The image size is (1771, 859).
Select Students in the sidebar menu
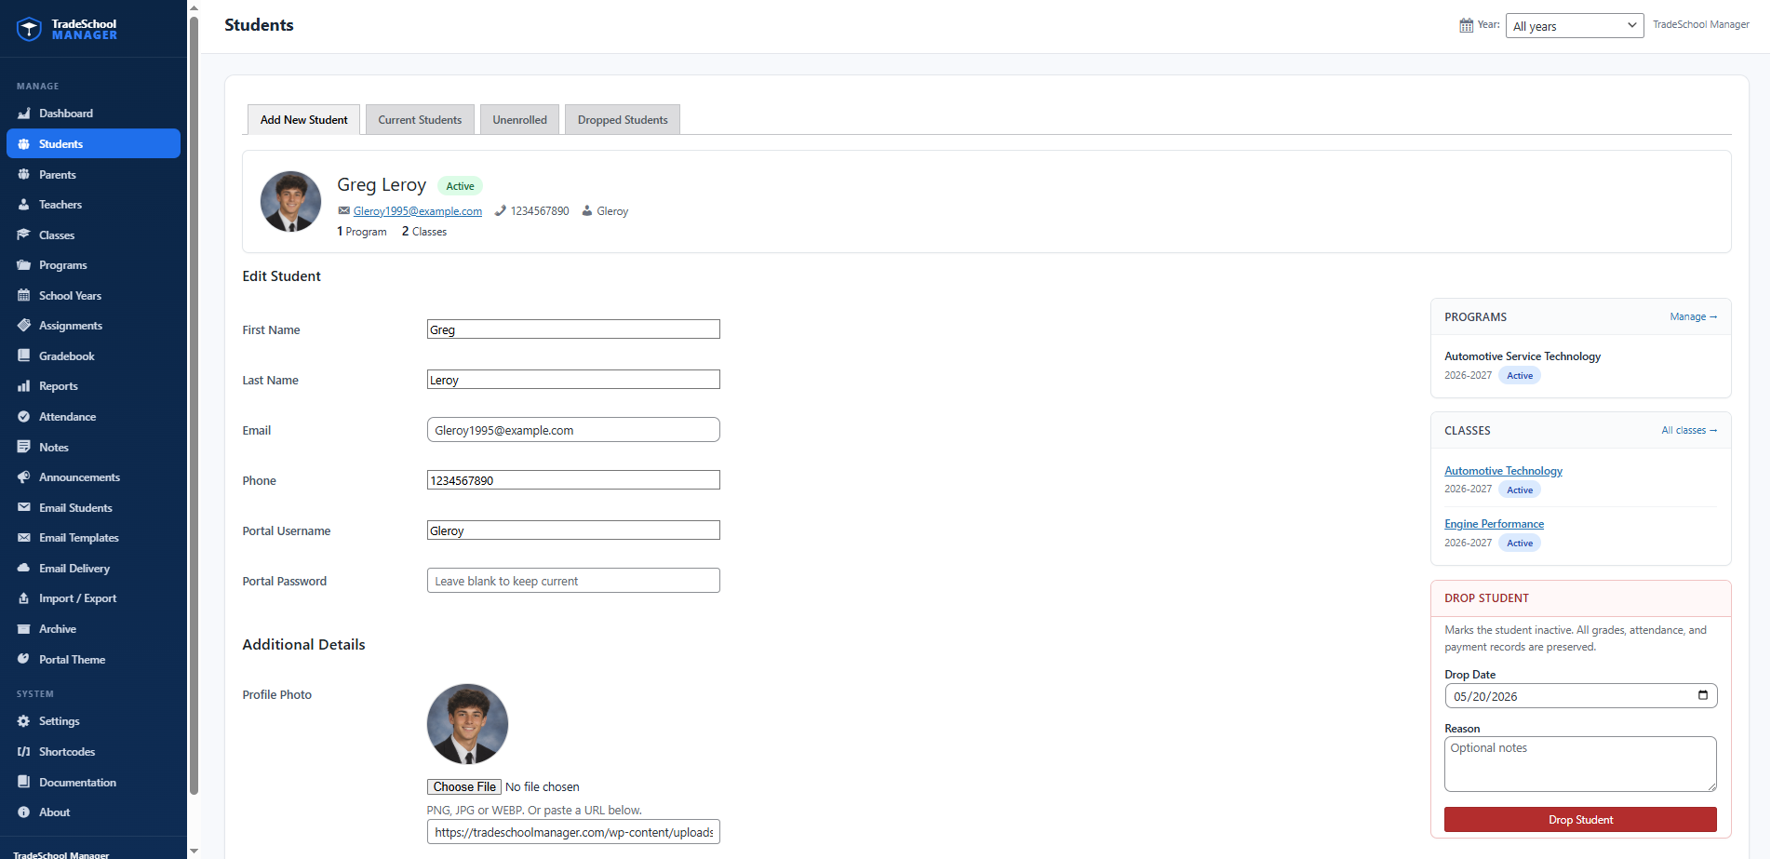pyautogui.click(x=93, y=143)
